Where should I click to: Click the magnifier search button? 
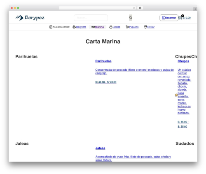tap(131, 18)
